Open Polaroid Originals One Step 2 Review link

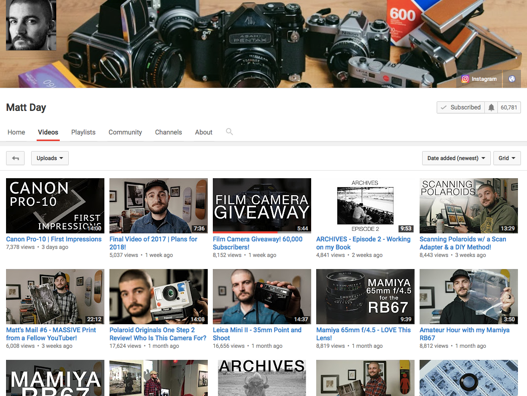tap(158, 334)
